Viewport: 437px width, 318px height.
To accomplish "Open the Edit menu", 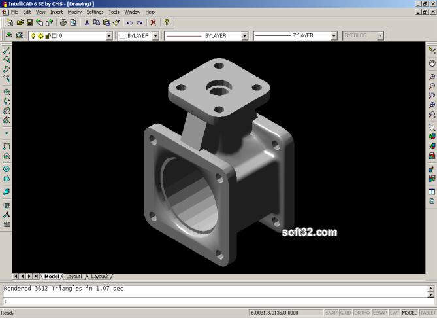I will 27,12.
